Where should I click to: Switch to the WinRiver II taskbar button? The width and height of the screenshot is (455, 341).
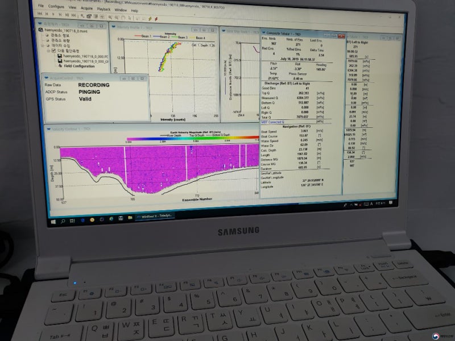[154, 216]
